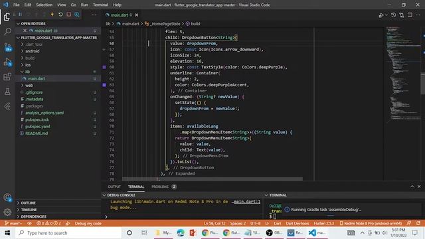Open the Manage gear settings

(7, 212)
